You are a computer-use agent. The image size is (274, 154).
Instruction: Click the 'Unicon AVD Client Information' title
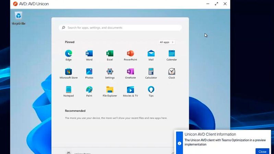pyautogui.click(x=210, y=134)
